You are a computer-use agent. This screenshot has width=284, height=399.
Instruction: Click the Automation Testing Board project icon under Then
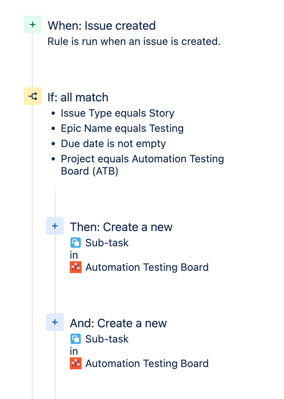(x=76, y=267)
